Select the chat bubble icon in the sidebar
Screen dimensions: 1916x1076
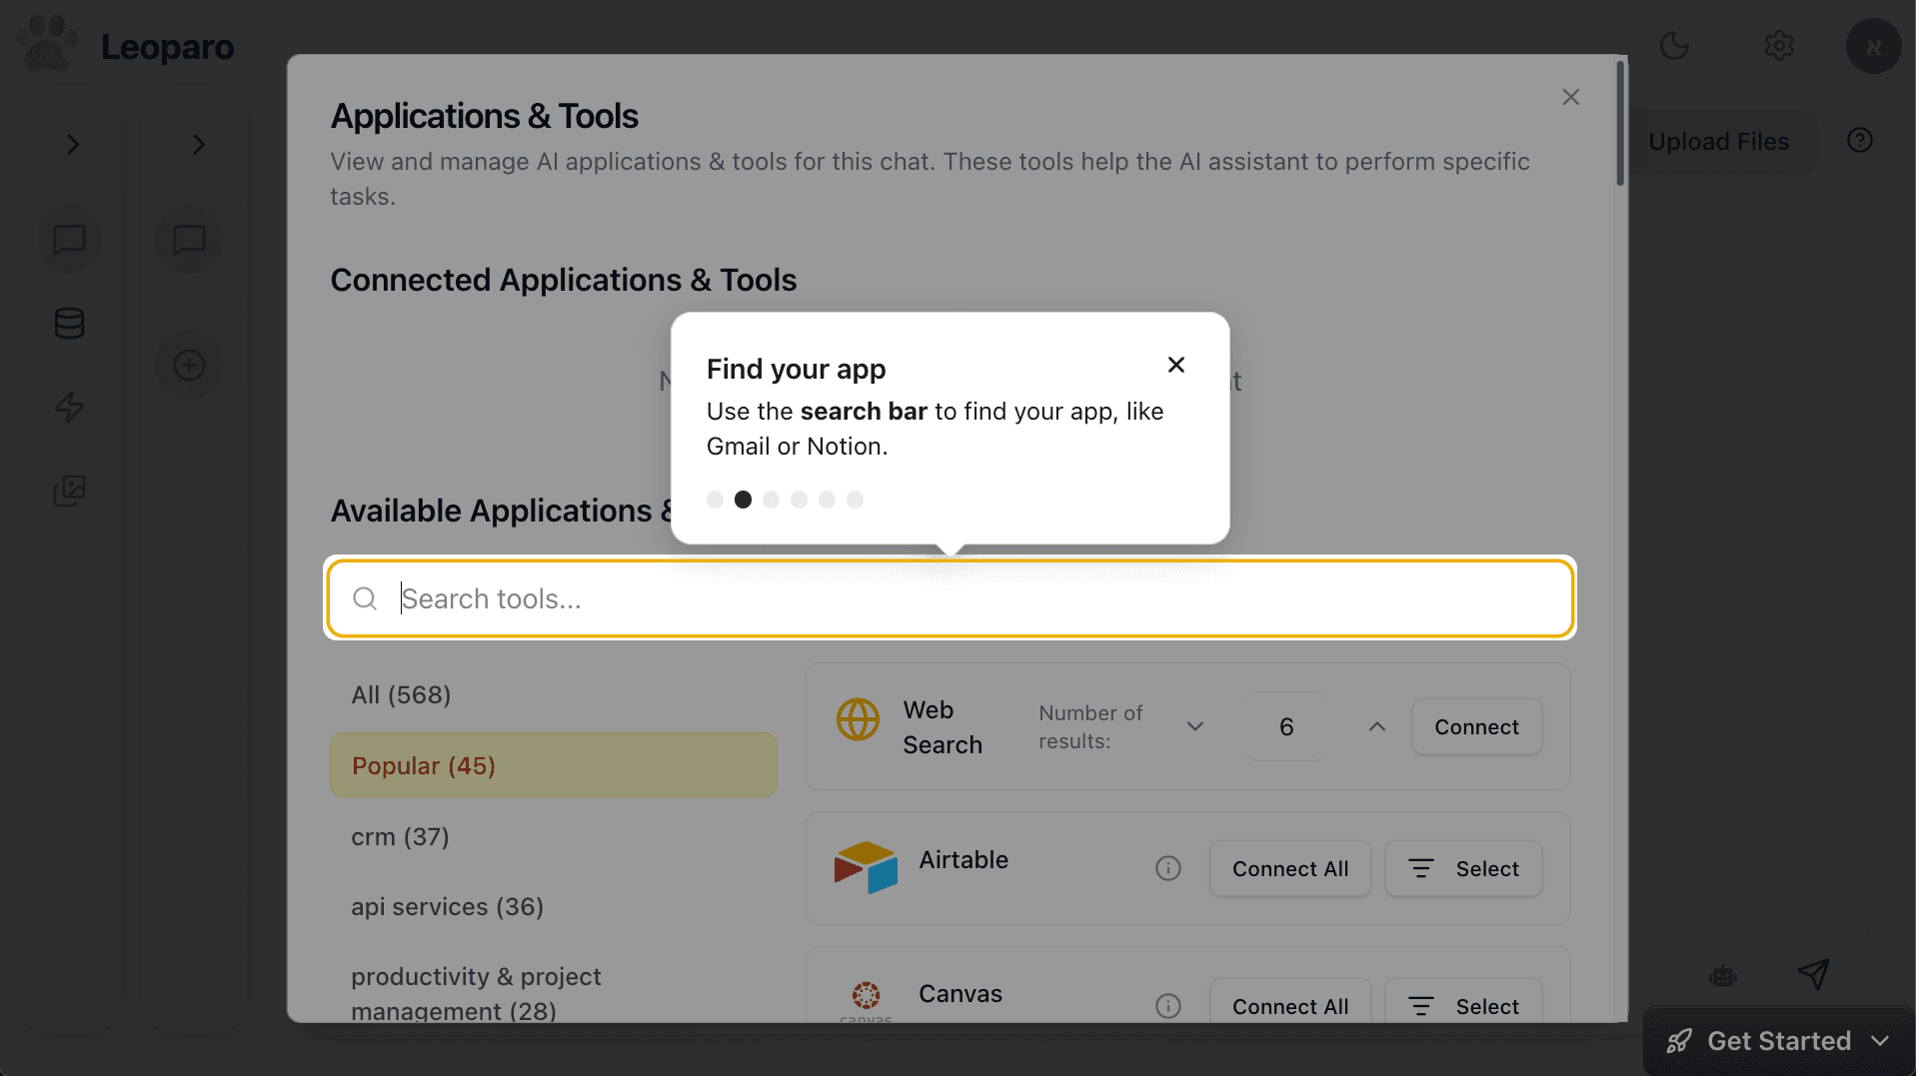(x=68, y=240)
